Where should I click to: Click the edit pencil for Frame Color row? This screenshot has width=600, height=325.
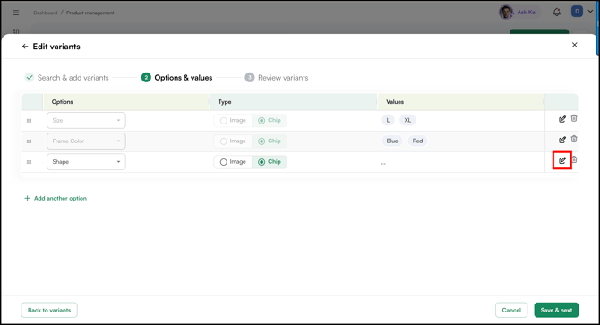(562, 140)
